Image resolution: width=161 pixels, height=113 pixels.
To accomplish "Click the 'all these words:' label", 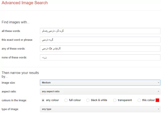I will pyautogui.click(x=11, y=31).
